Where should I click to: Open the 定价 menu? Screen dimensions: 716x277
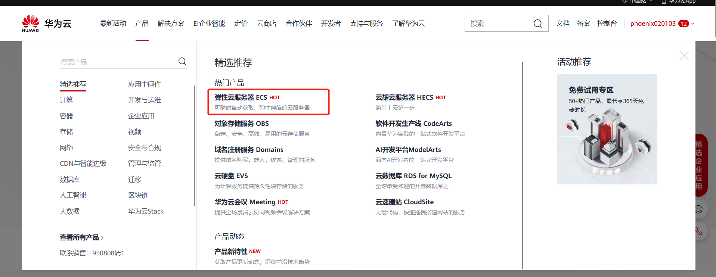pos(241,24)
